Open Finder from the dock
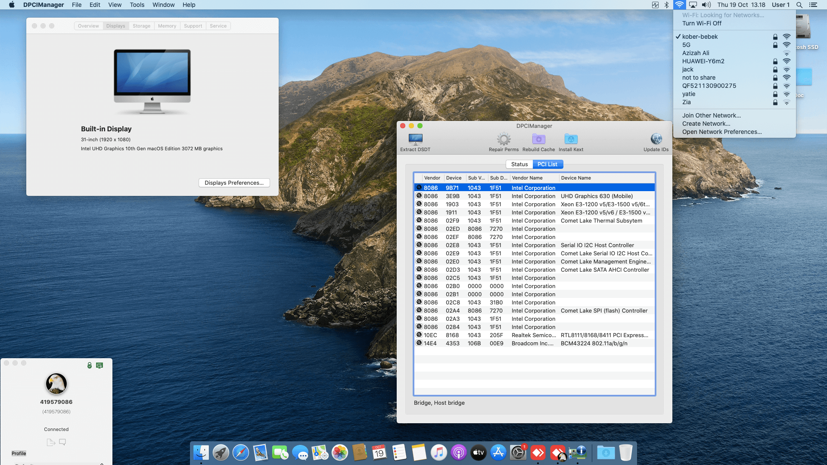827x465 pixels. point(201,453)
